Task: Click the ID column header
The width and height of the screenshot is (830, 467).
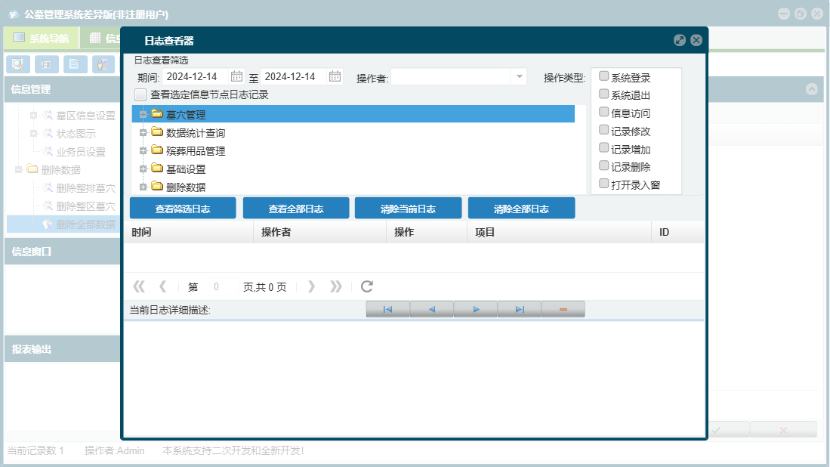Action: click(x=677, y=232)
